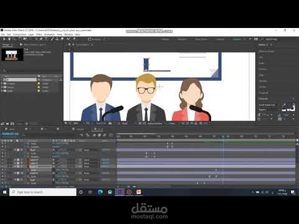Viewport: 299px width, 224px height.
Task: Open Cortana circle on taskbar
Action: pyautogui.click(x=81, y=192)
